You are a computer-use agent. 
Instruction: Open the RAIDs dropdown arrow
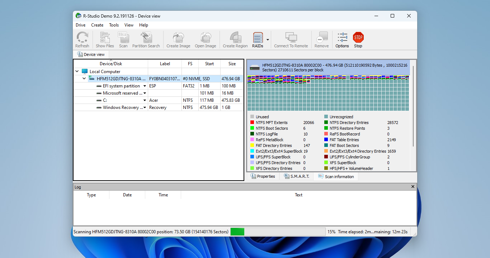pyautogui.click(x=268, y=40)
